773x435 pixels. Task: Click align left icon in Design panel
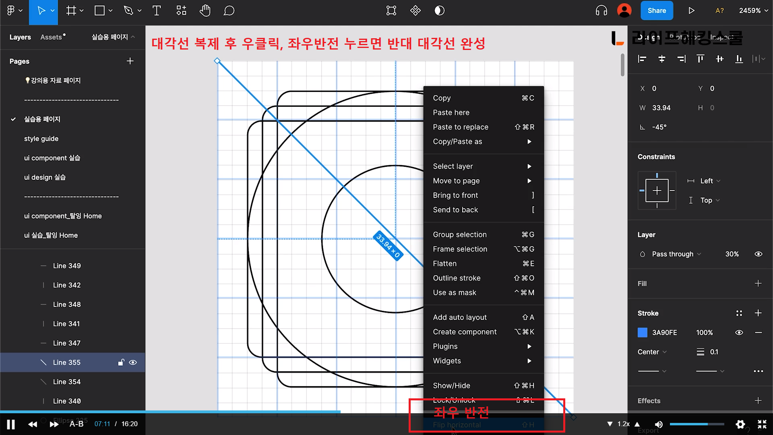tap(642, 59)
